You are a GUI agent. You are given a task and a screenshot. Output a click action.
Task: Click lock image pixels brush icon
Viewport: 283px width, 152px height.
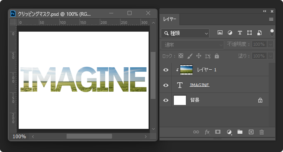coord(190,56)
